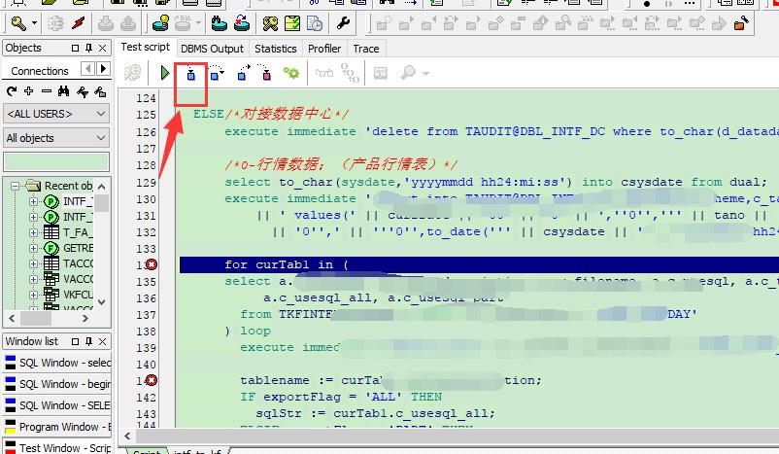Open the magnifier dropdown arrow

coord(425,74)
